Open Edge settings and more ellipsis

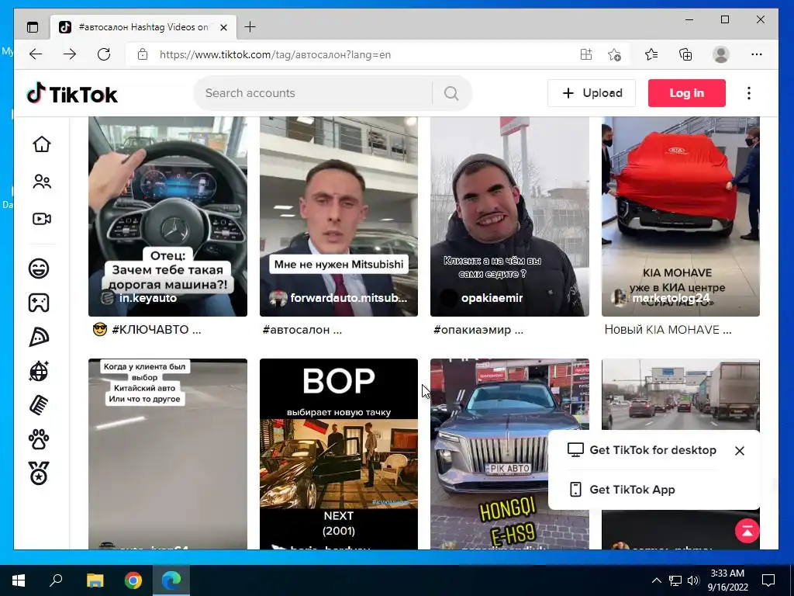click(x=757, y=54)
